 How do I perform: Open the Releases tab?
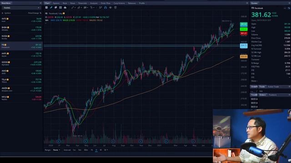coord(132,3)
